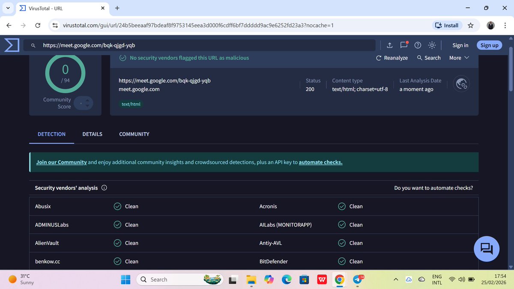This screenshot has height=289, width=514.
Task: Switch to the DETECTION tab
Action: point(51,134)
